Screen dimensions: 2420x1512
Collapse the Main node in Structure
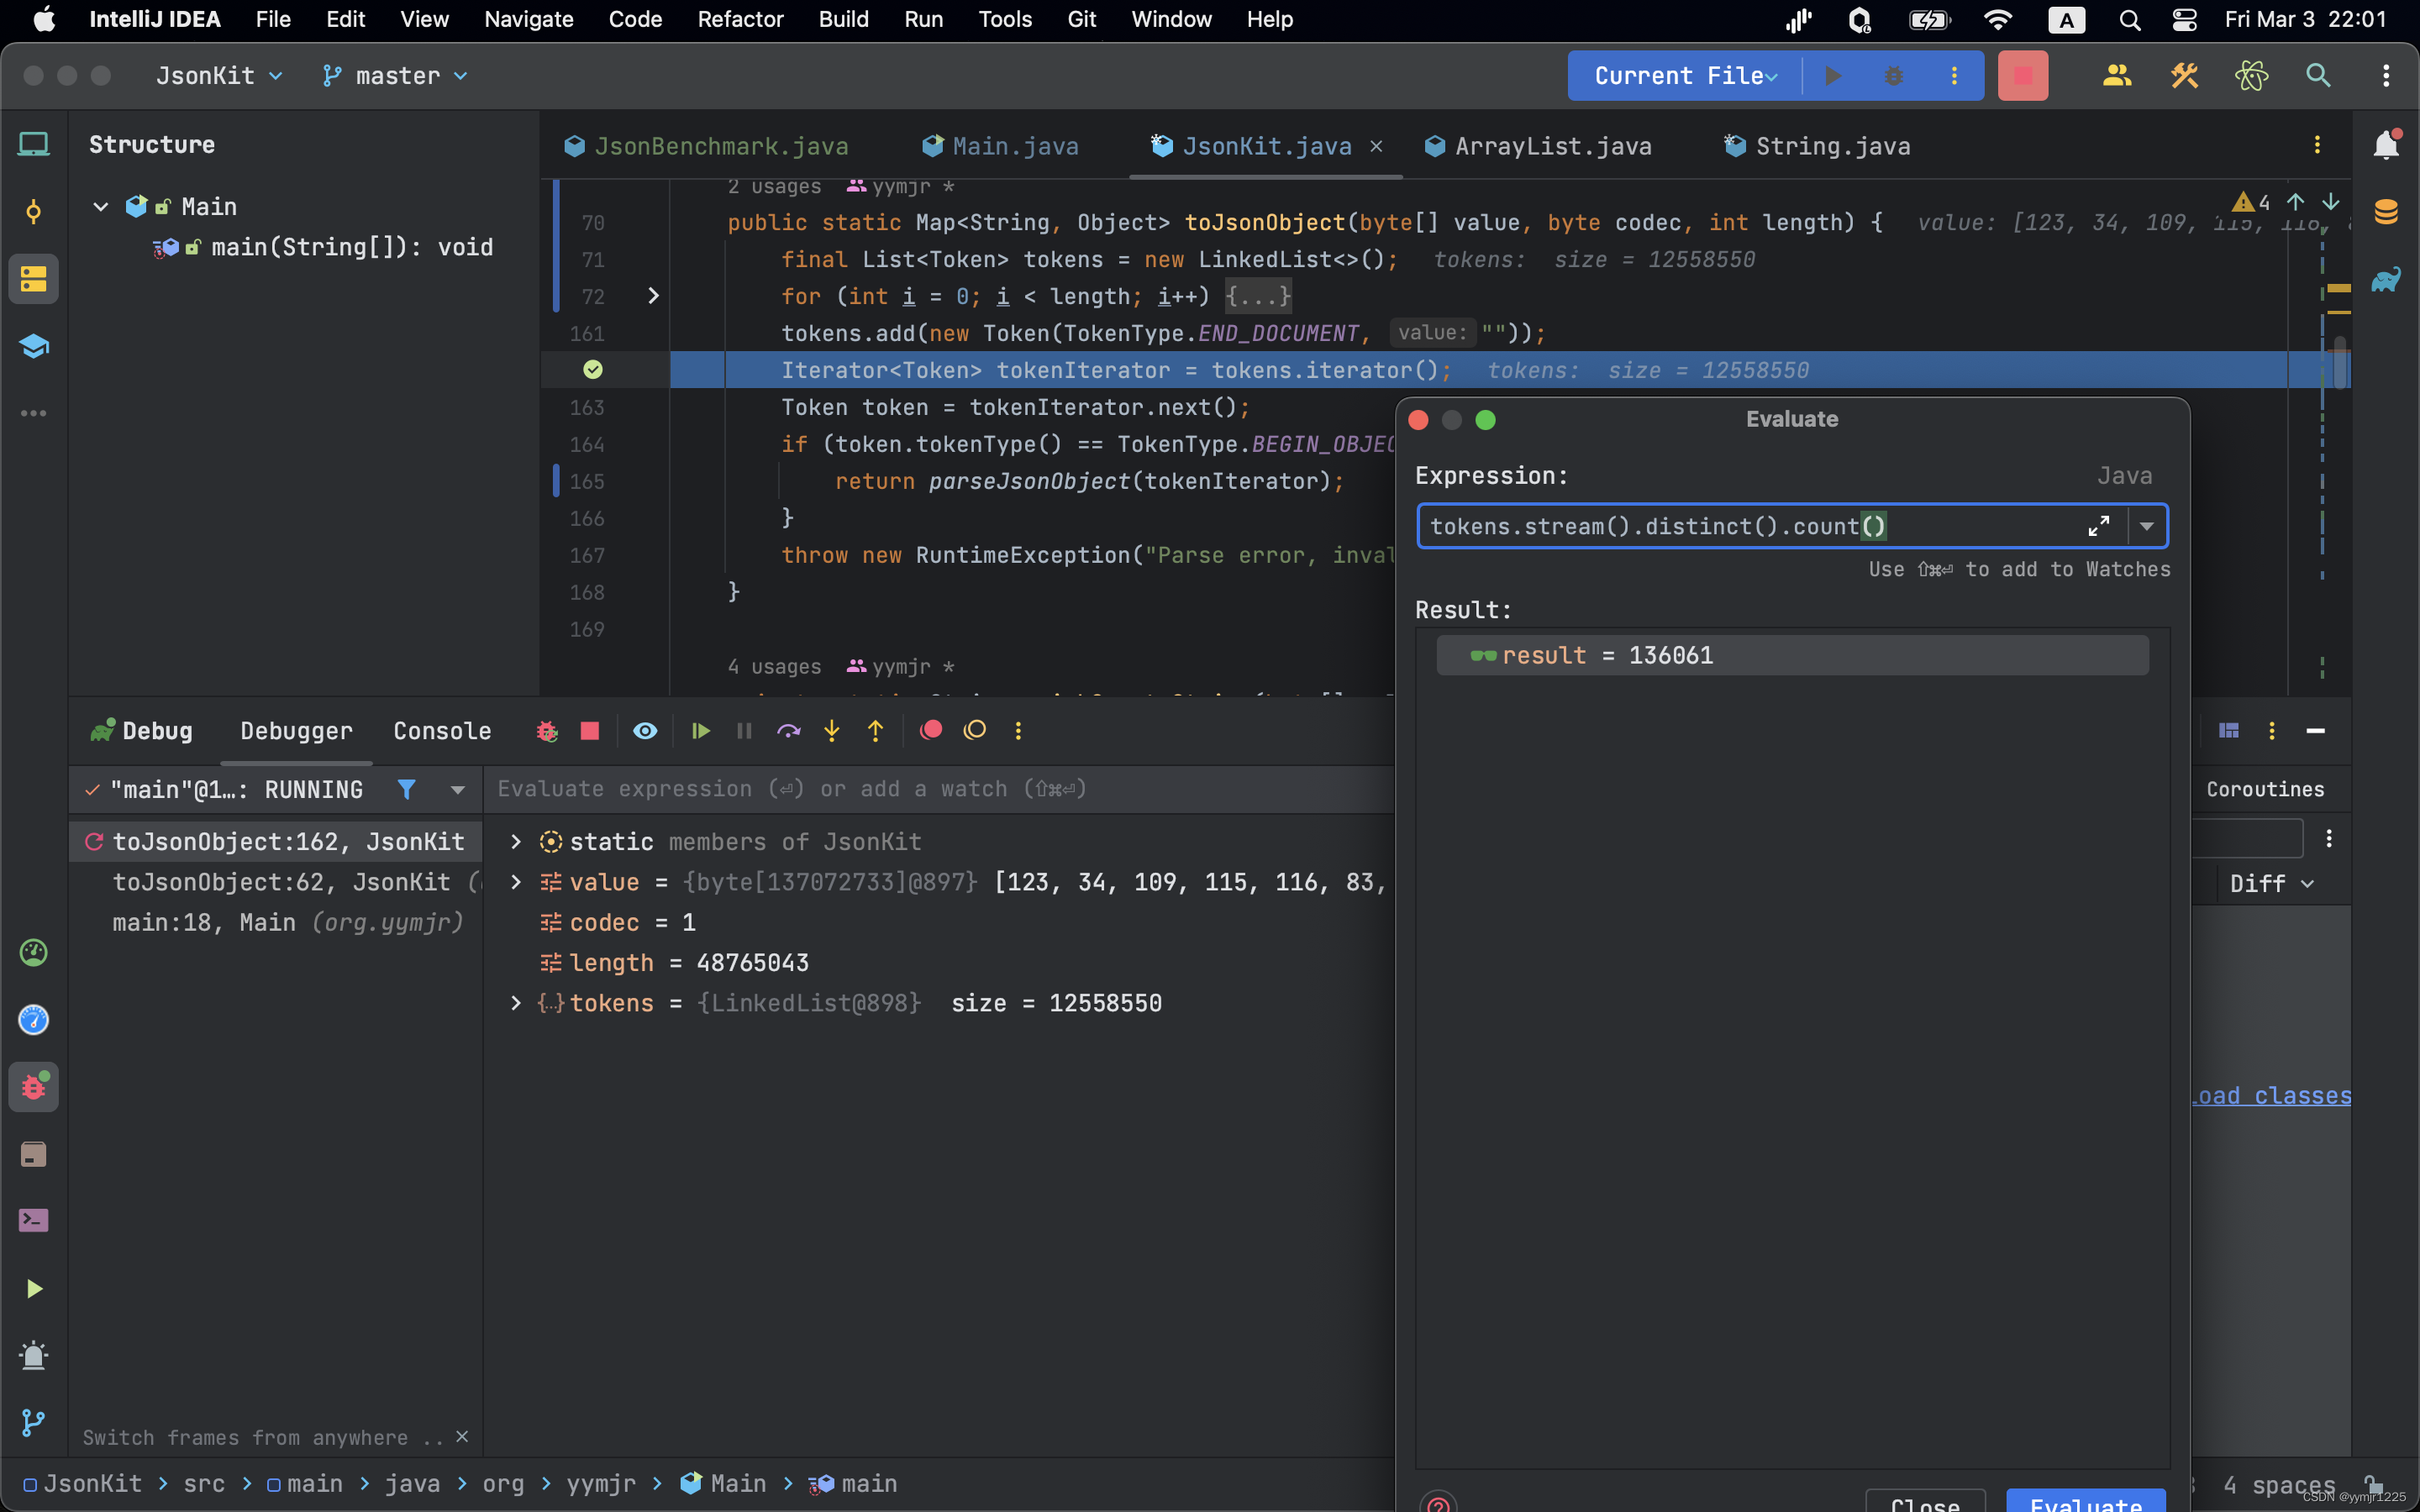pos(101,207)
